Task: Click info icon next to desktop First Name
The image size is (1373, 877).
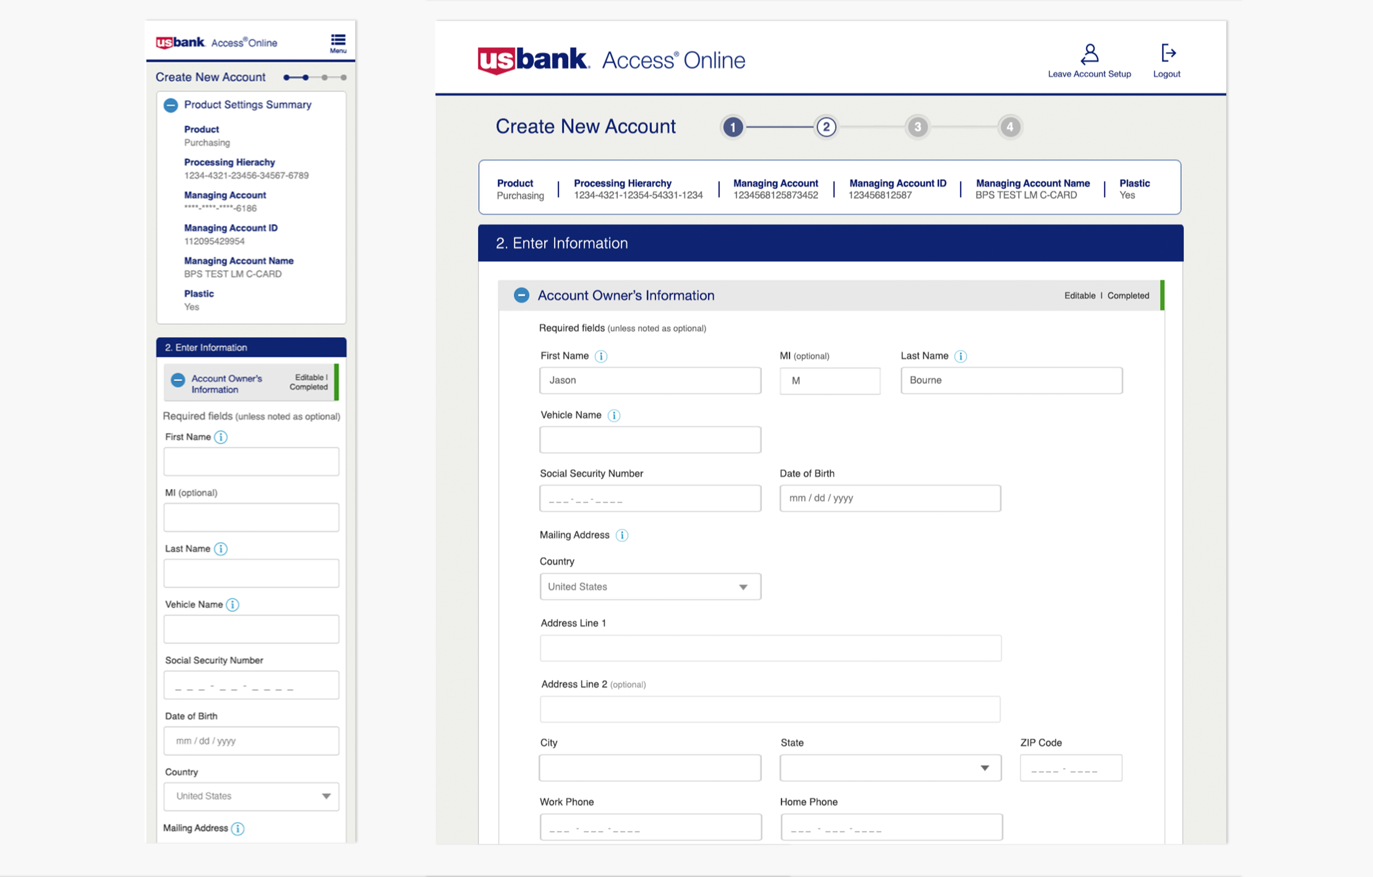Action: point(601,356)
